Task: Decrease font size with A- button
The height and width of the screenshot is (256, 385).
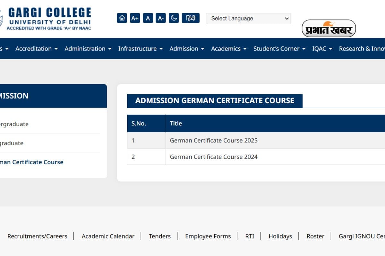Action: [161, 18]
